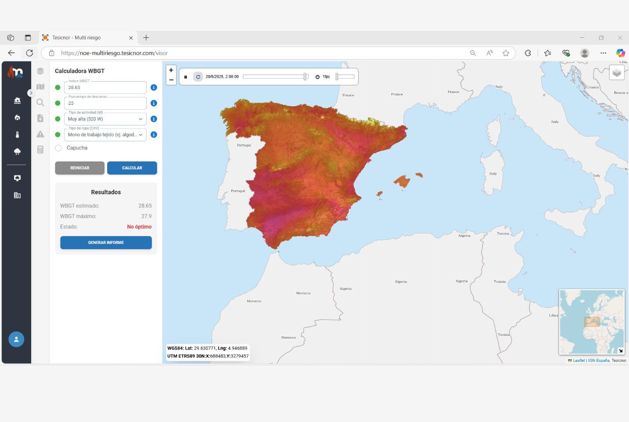Open the wildfire risk module icon
This screenshot has height=422, width=629.
click(17, 118)
